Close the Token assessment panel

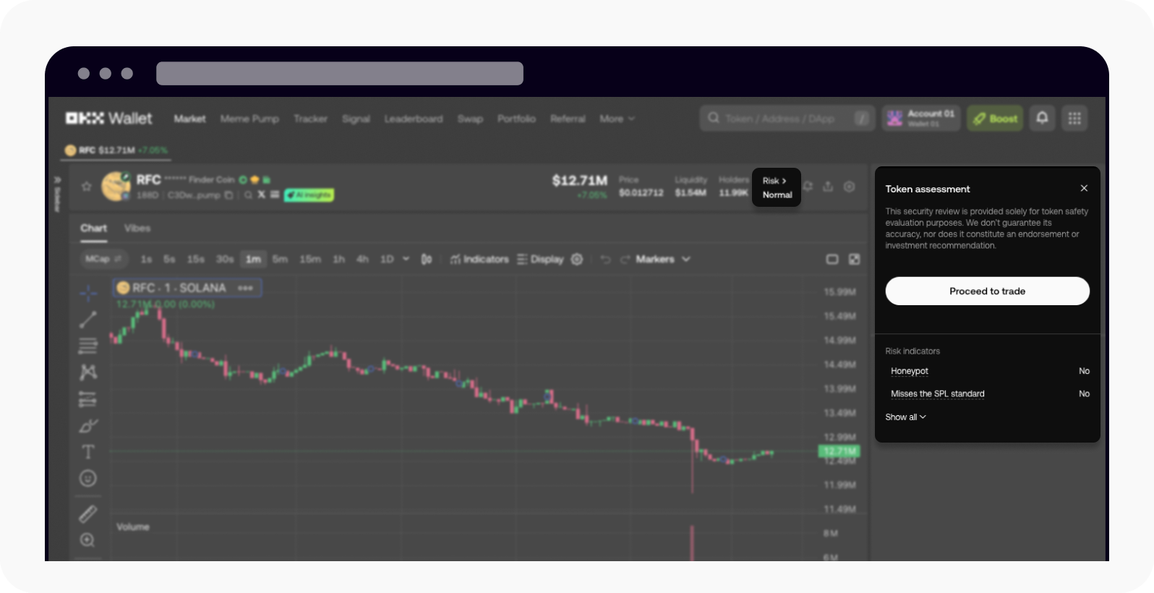pos(1084,188)
